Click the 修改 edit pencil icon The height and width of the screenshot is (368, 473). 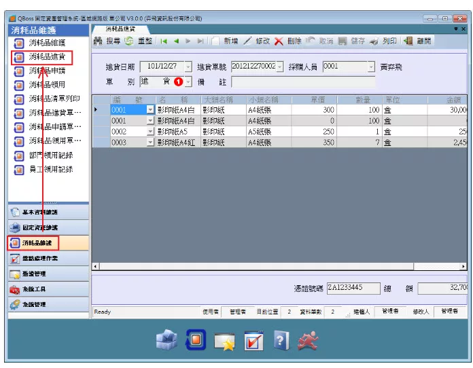click(x=247, y=41)
